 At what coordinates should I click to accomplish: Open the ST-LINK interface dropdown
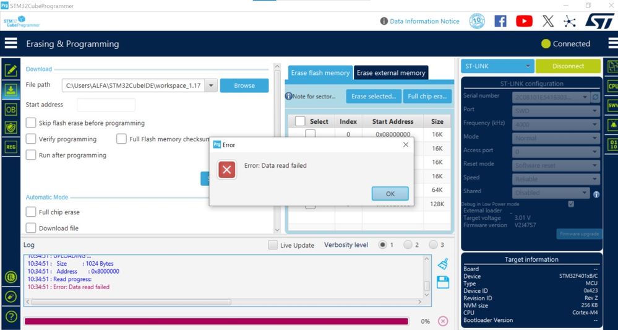click(497, 66)
